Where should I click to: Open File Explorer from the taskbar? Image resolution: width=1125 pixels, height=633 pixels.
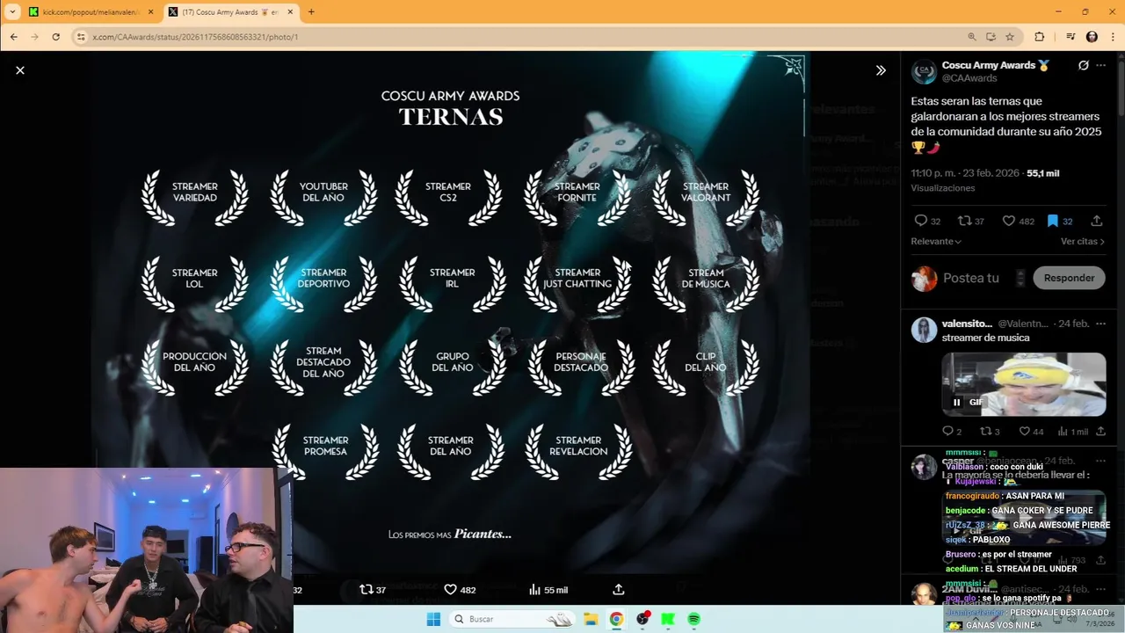coord(591,619)
